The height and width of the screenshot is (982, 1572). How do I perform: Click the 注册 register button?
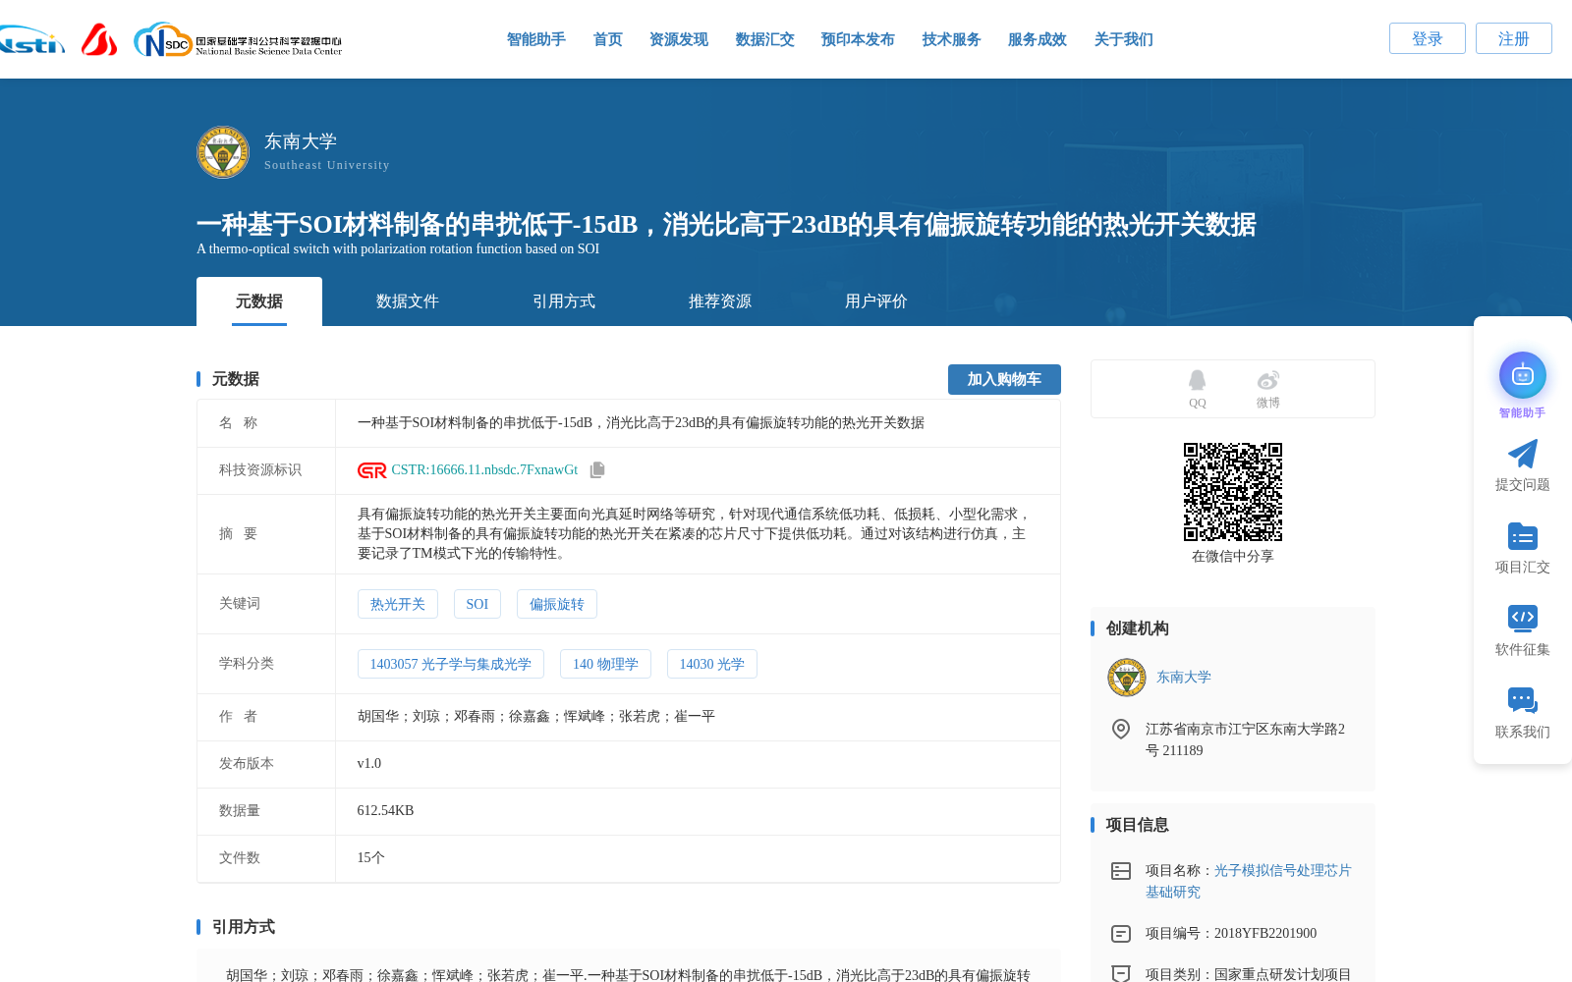pos(1513,38)
